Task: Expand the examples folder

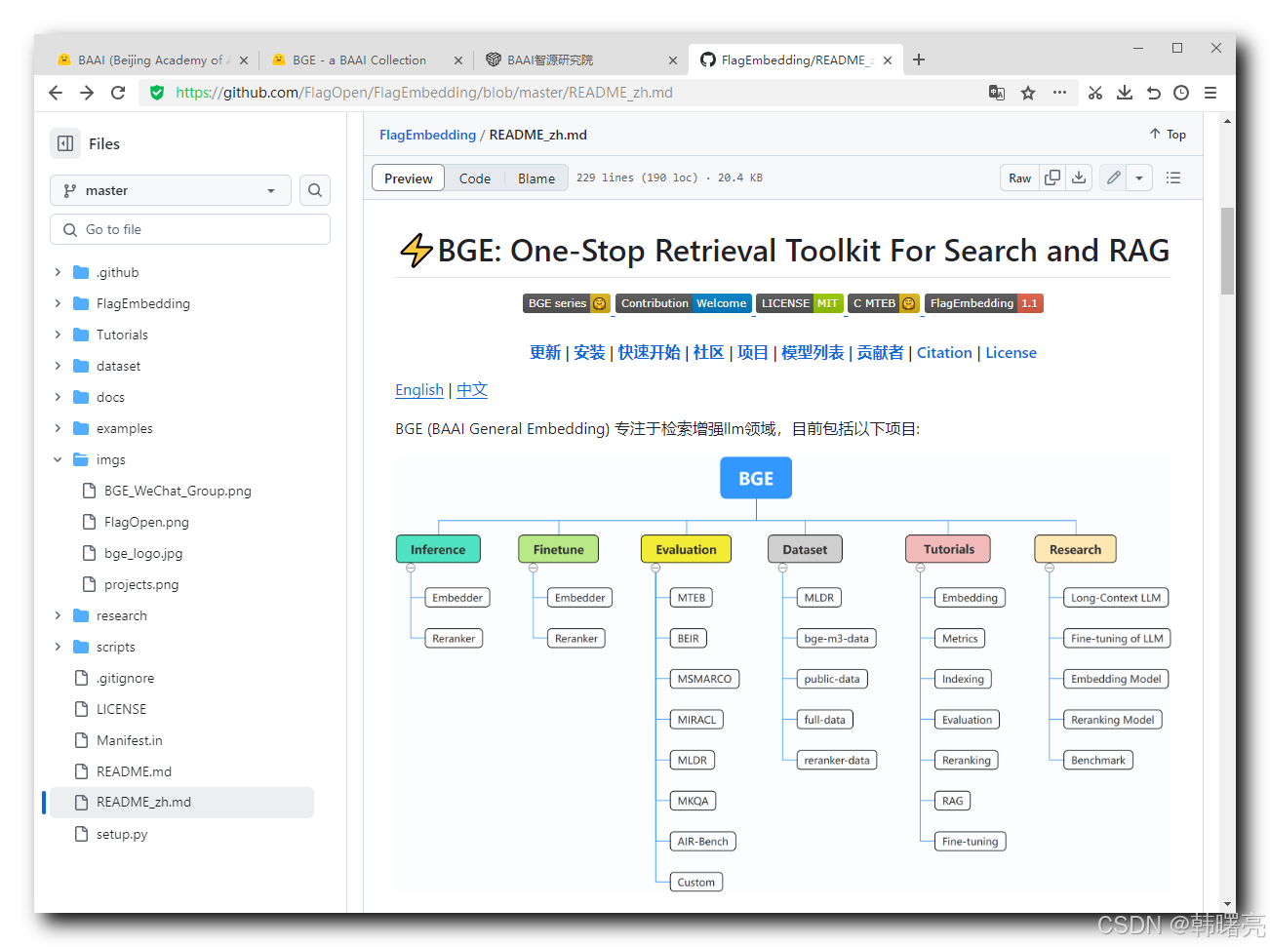Action: 58,428
